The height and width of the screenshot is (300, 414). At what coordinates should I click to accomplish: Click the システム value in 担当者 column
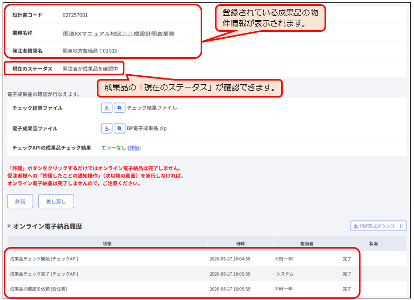click(x=285, y=274)
